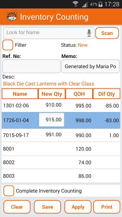Select the Dif Qty column header

click(107, 94)
